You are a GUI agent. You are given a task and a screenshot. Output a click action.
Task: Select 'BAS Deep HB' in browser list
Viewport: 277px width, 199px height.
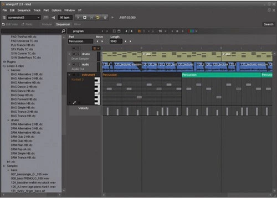click(x=22, y=95)
